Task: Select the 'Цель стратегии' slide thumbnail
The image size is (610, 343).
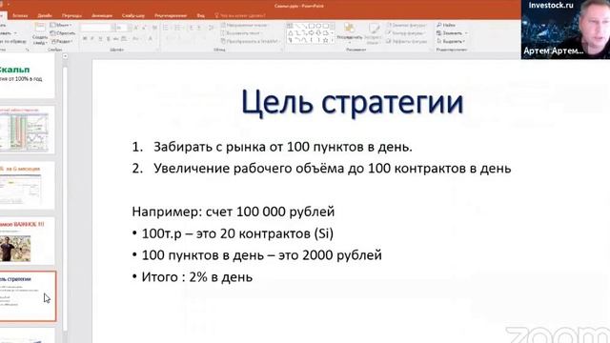Action: (28, 296)
